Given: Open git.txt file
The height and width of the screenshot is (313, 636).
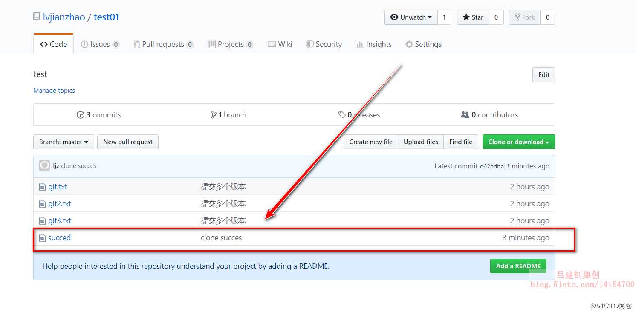Looking at the screenshot, I should coord(58,187).
